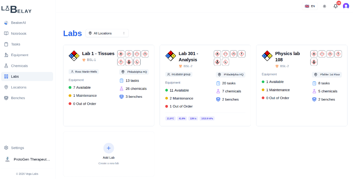This screenshot has height=179, width=353.
Task: Click the Notebook book icon
Action: [6, 33]
